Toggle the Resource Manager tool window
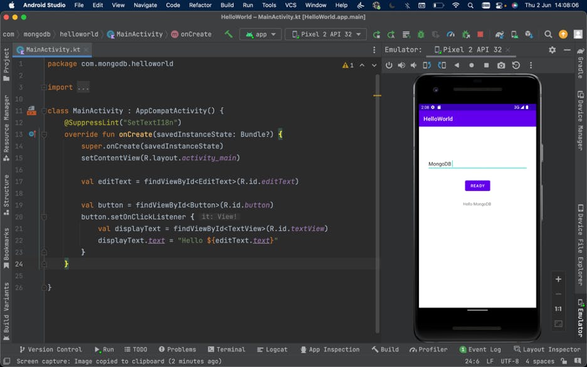 [x=6, y=128]
